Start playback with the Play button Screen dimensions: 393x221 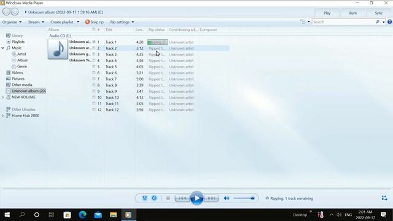pos(196,198)
